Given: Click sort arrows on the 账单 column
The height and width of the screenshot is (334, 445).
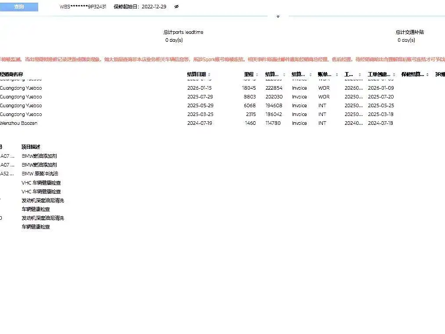Looking at the screenshot, I should tap(336, 75).
